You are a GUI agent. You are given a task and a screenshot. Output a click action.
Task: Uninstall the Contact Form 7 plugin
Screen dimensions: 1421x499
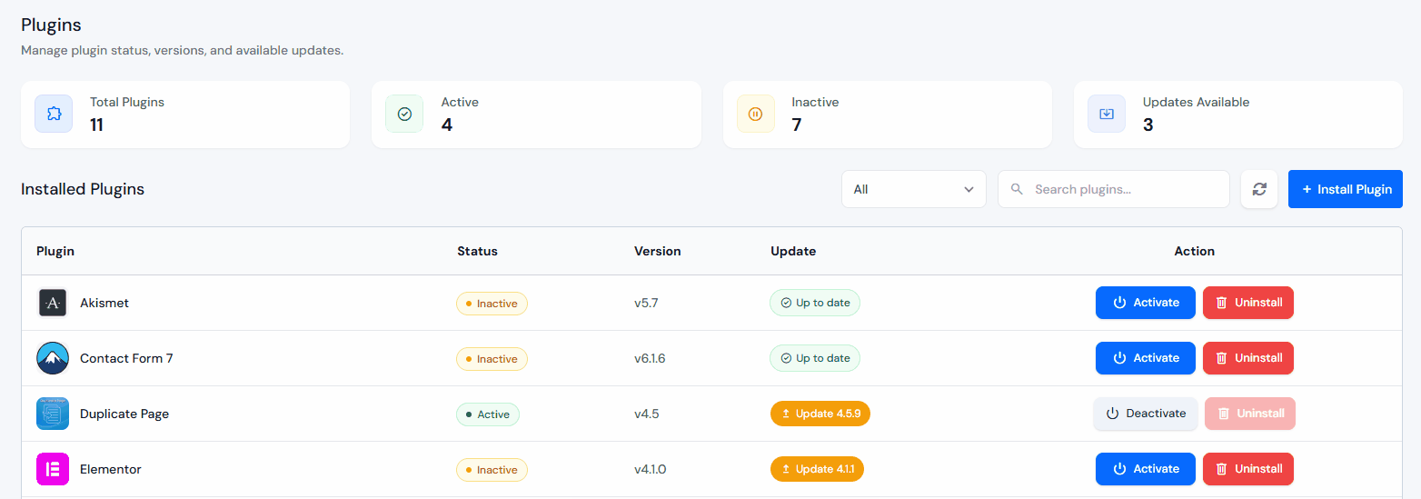click(1248, 358)
